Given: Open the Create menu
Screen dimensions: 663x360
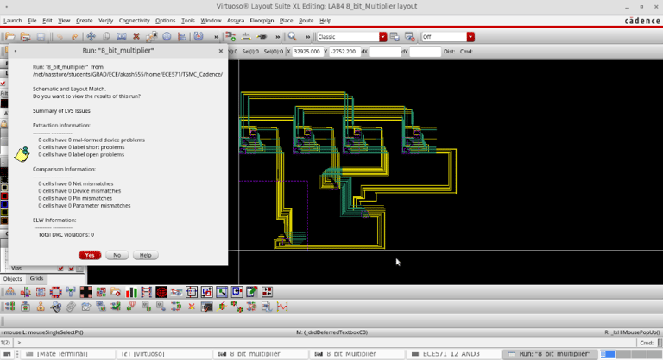Looking at the screenshot, I should (x=84, y=21).
